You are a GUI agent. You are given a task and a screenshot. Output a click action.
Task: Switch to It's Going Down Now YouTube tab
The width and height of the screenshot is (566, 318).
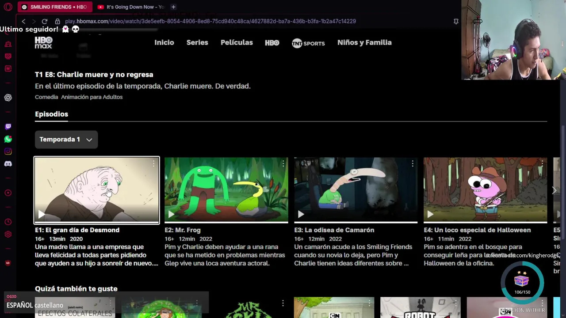[x=130, y=7]
